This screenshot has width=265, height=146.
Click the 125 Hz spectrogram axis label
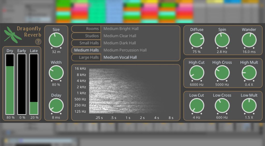pos(80,111)
